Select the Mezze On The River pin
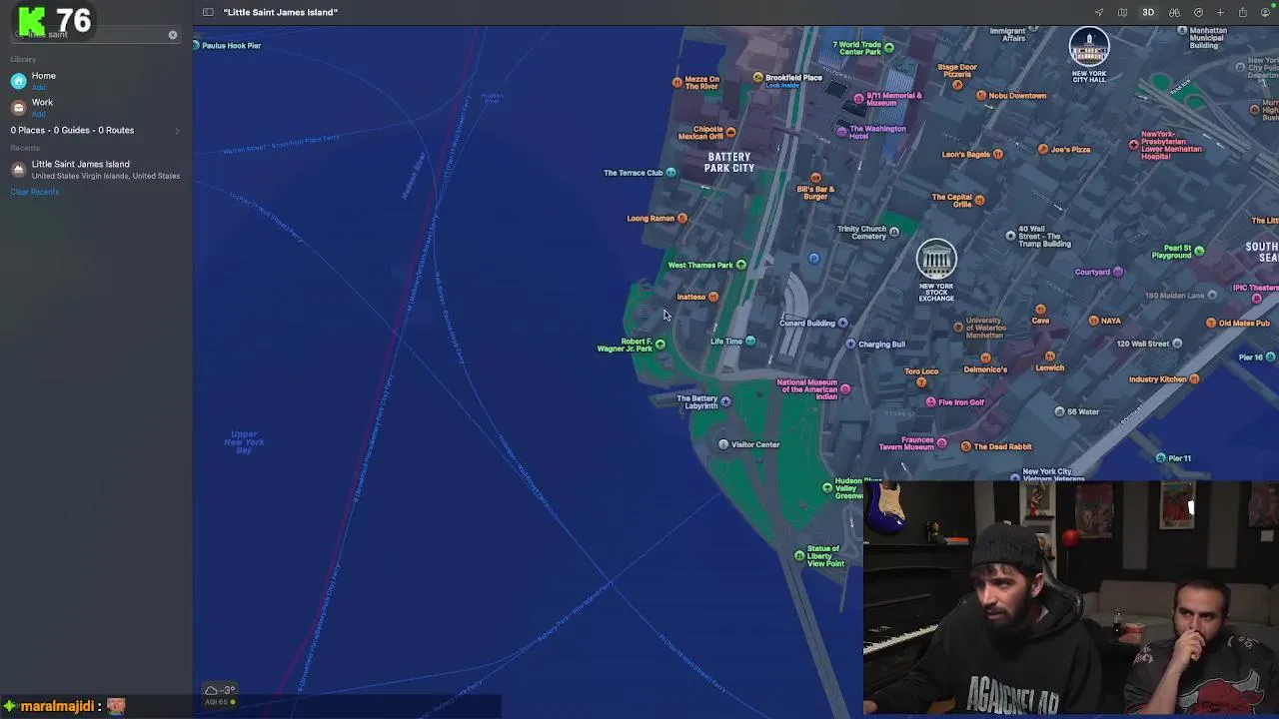Viewport: 1279px width, 719px height. 677,82
